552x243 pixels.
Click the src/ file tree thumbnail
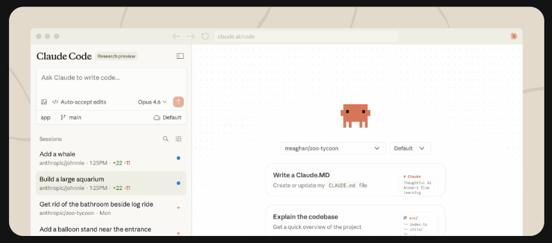[x=419, y=224]
